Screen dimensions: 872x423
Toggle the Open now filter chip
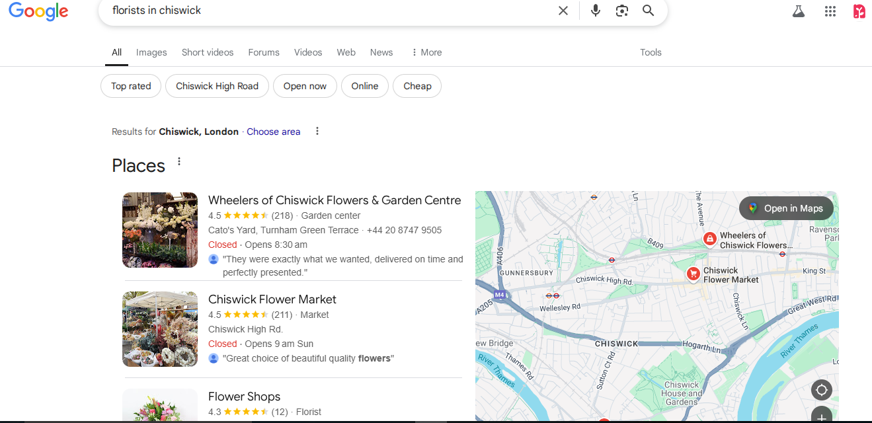(x=305, y=86)
